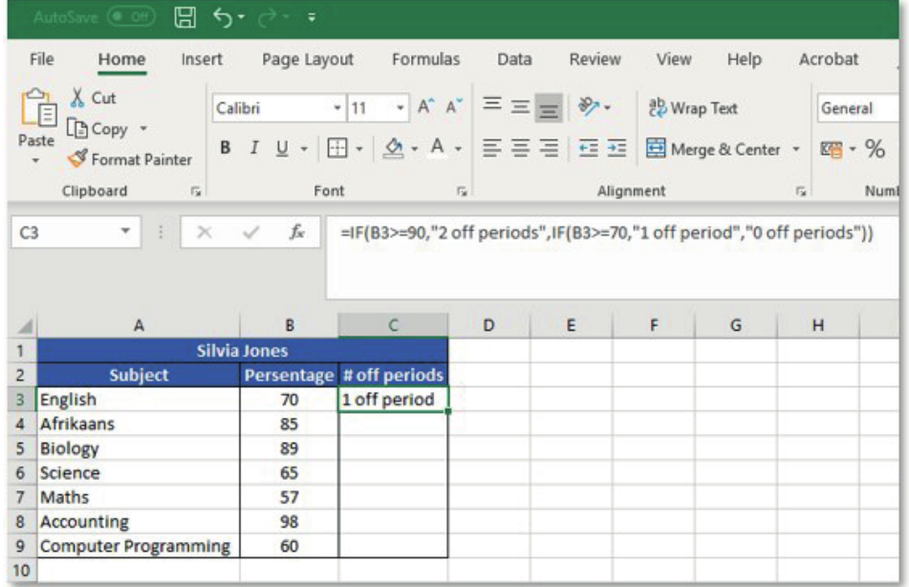
Task: Click the Copy button
Action: click(x=97, y=128)
